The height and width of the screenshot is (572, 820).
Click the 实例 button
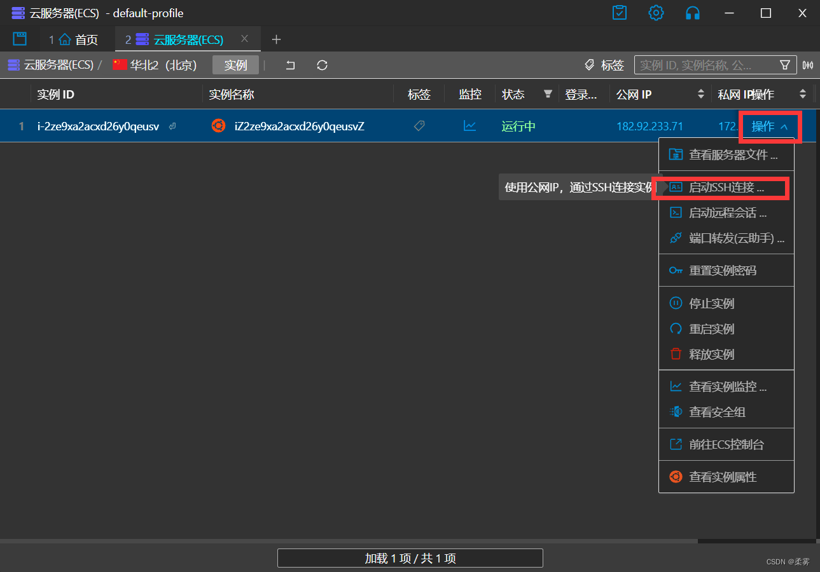(x=235, y=65)
